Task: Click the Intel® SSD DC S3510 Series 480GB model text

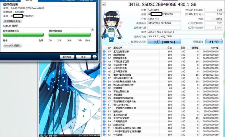Action: click(x=28, y=8)
